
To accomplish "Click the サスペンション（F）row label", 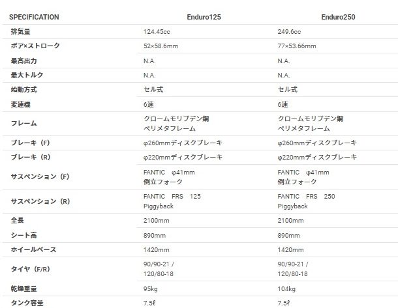I will click(x=40, y=176).
